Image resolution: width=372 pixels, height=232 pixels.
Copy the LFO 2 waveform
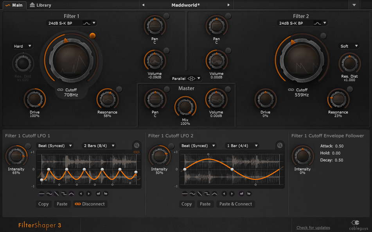pyautogui.click(x=187, y=204)
